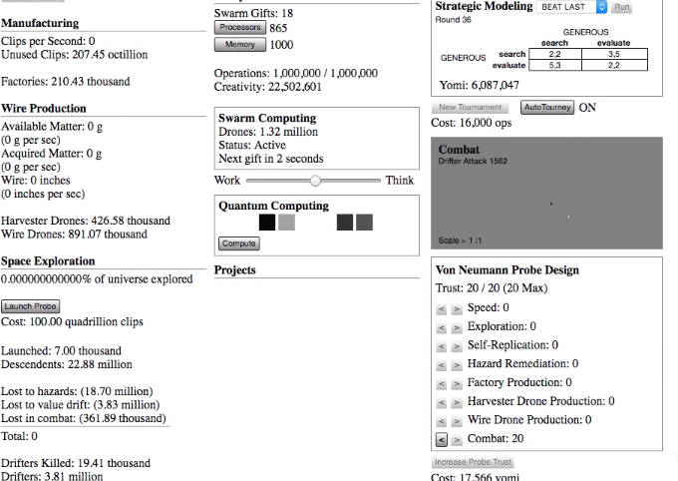Launch a probe in Space Exploration
The height and width of the screenshot is (481, 678).
point(31,306)
